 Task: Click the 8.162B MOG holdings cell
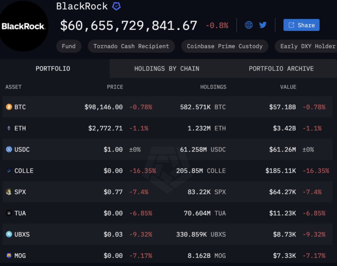[x=207, y=255]
